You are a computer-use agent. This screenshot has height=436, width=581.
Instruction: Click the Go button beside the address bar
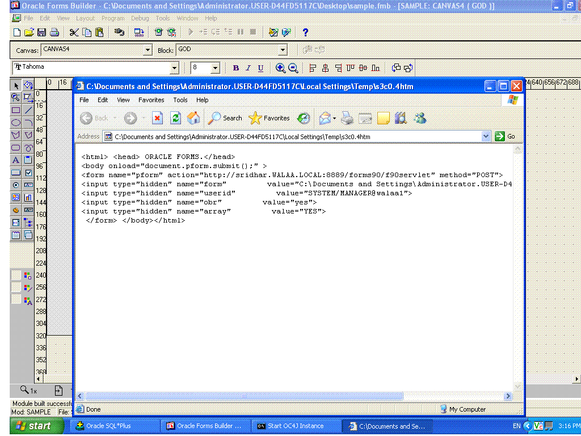505,136
